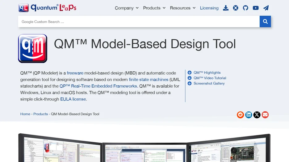The width and height of the screenshot is (289, 162).
Task: Share page on X
Action: (x=257, y=115)
